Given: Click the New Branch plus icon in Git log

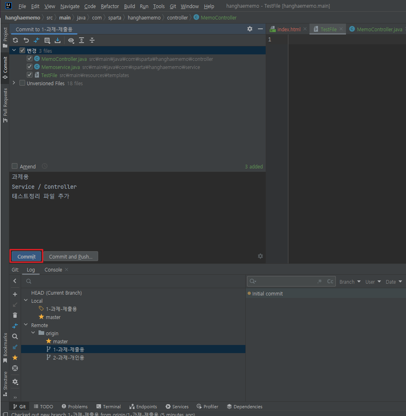Looking at the screenshot, I should [15, 294].
